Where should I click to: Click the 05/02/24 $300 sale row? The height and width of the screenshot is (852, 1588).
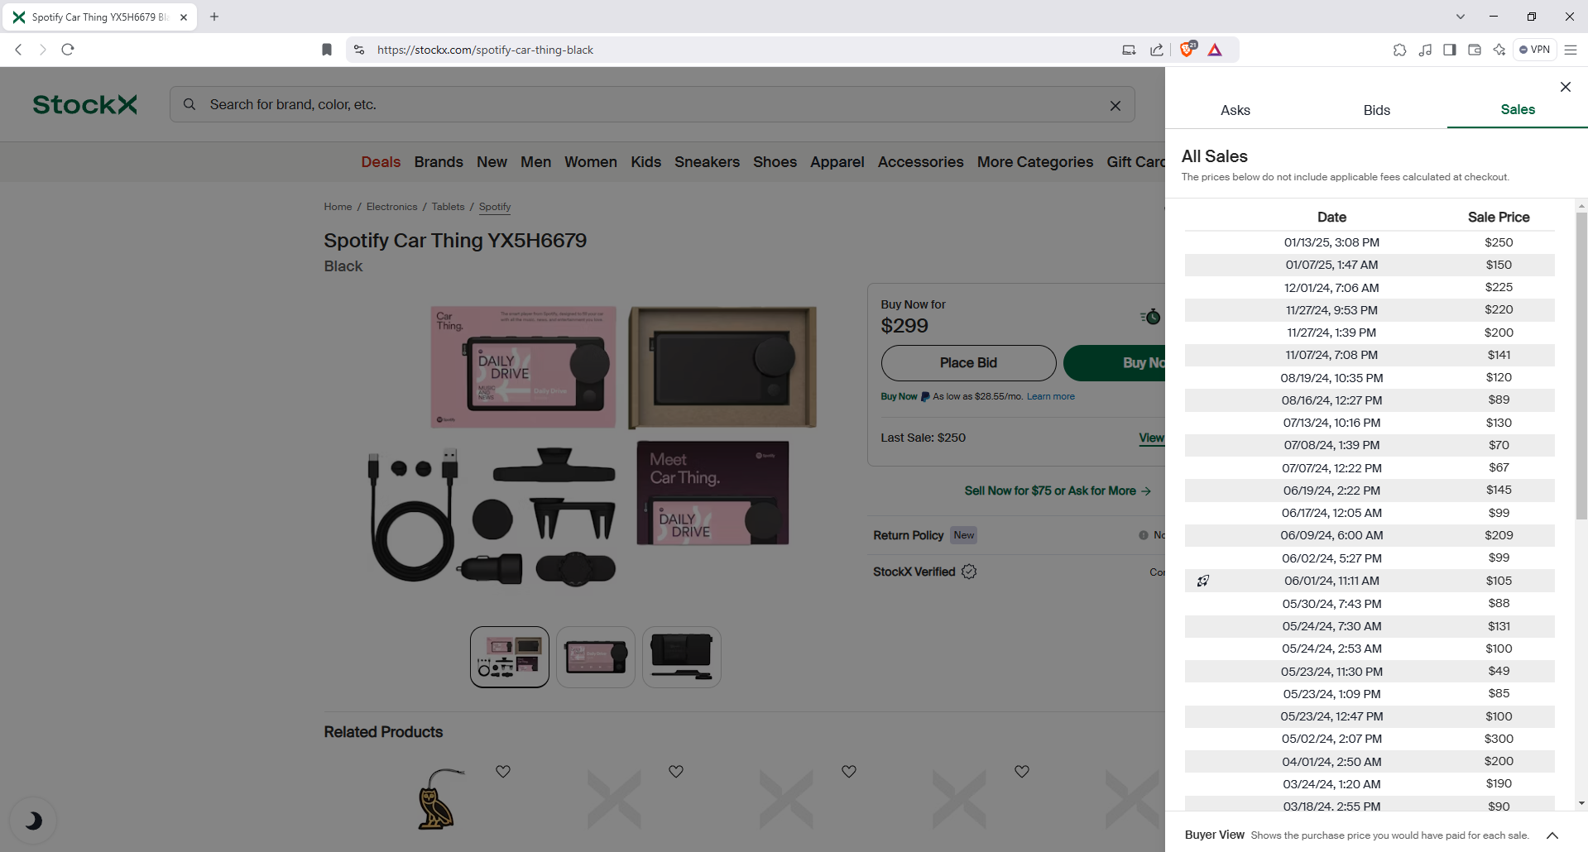[1370, 739]
